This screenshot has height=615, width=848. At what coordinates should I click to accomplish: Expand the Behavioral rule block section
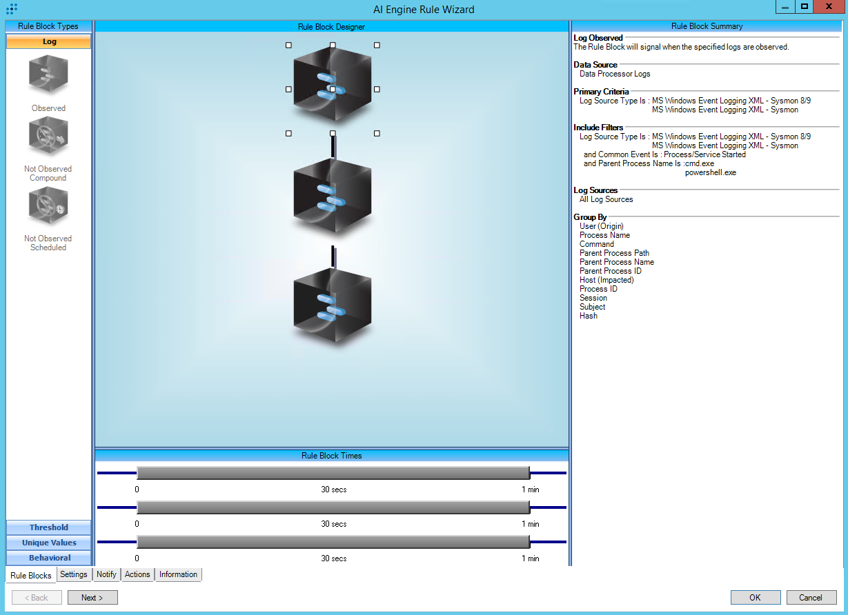tap(48, 558)
